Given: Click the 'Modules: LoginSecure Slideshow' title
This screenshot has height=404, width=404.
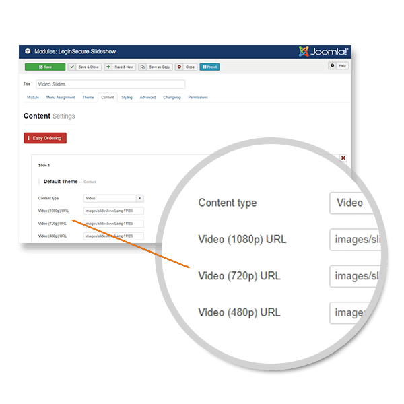Looking at the screenshot, I should pos(75,51).
